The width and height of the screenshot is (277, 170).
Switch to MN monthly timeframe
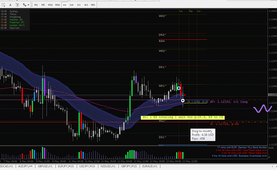[x=93, y=5]
